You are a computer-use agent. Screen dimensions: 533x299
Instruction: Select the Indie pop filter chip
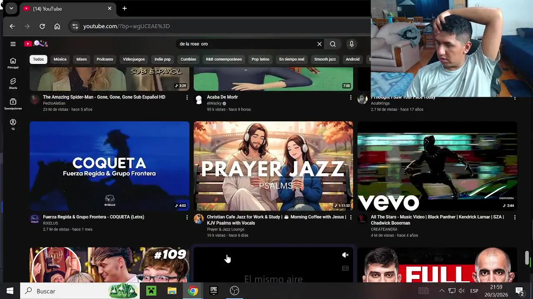coord(162,59)
